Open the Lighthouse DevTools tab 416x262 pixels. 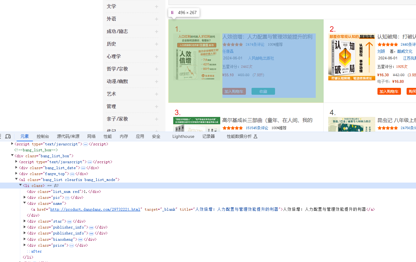pos(183,136)
